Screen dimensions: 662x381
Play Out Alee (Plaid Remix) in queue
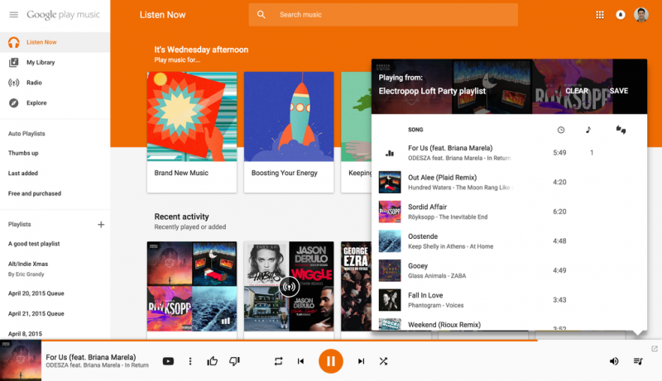[x=509, y=182]
